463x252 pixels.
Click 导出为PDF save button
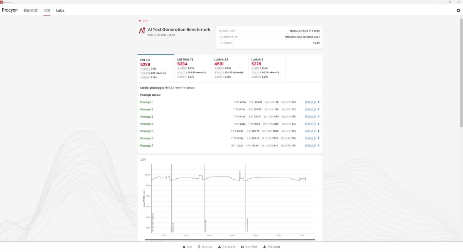coord(249,247)
